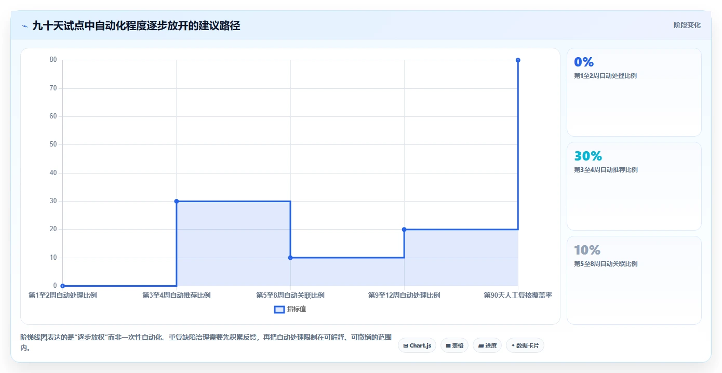
Task: Click y-axis tick label 70
Action: tap(53, 88)
